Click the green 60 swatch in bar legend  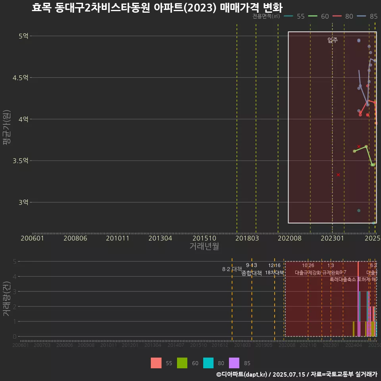click(x=182, y=363)
